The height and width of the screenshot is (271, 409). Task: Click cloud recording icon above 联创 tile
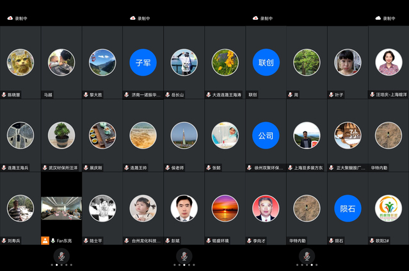(x=255, y=19)
